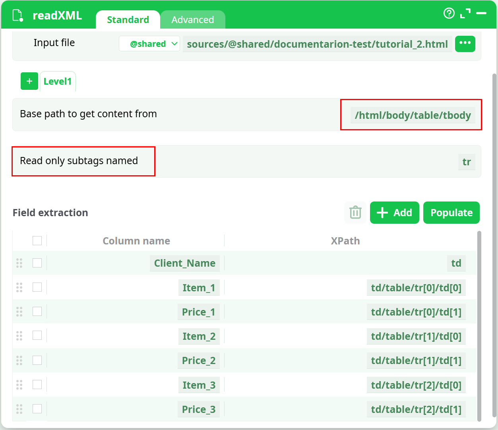498x430 pixels.
Task: Click drag handle beside Price_3 row
Action: point(19,409)
